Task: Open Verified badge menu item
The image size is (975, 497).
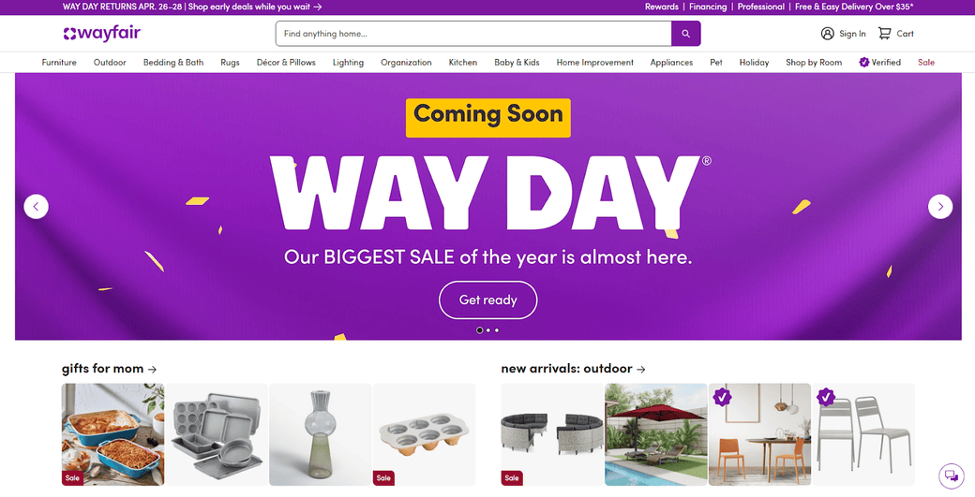Action: (880, 62)
